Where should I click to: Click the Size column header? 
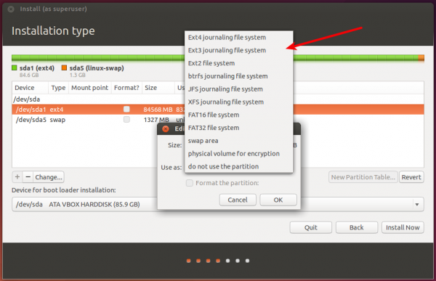pyautogui.click(x=158, y=88)
